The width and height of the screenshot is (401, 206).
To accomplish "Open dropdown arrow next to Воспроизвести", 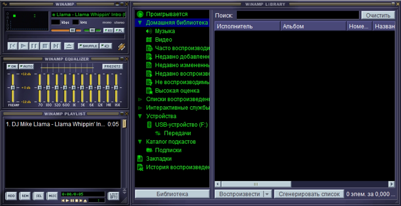I will click(x=267, y=194).
